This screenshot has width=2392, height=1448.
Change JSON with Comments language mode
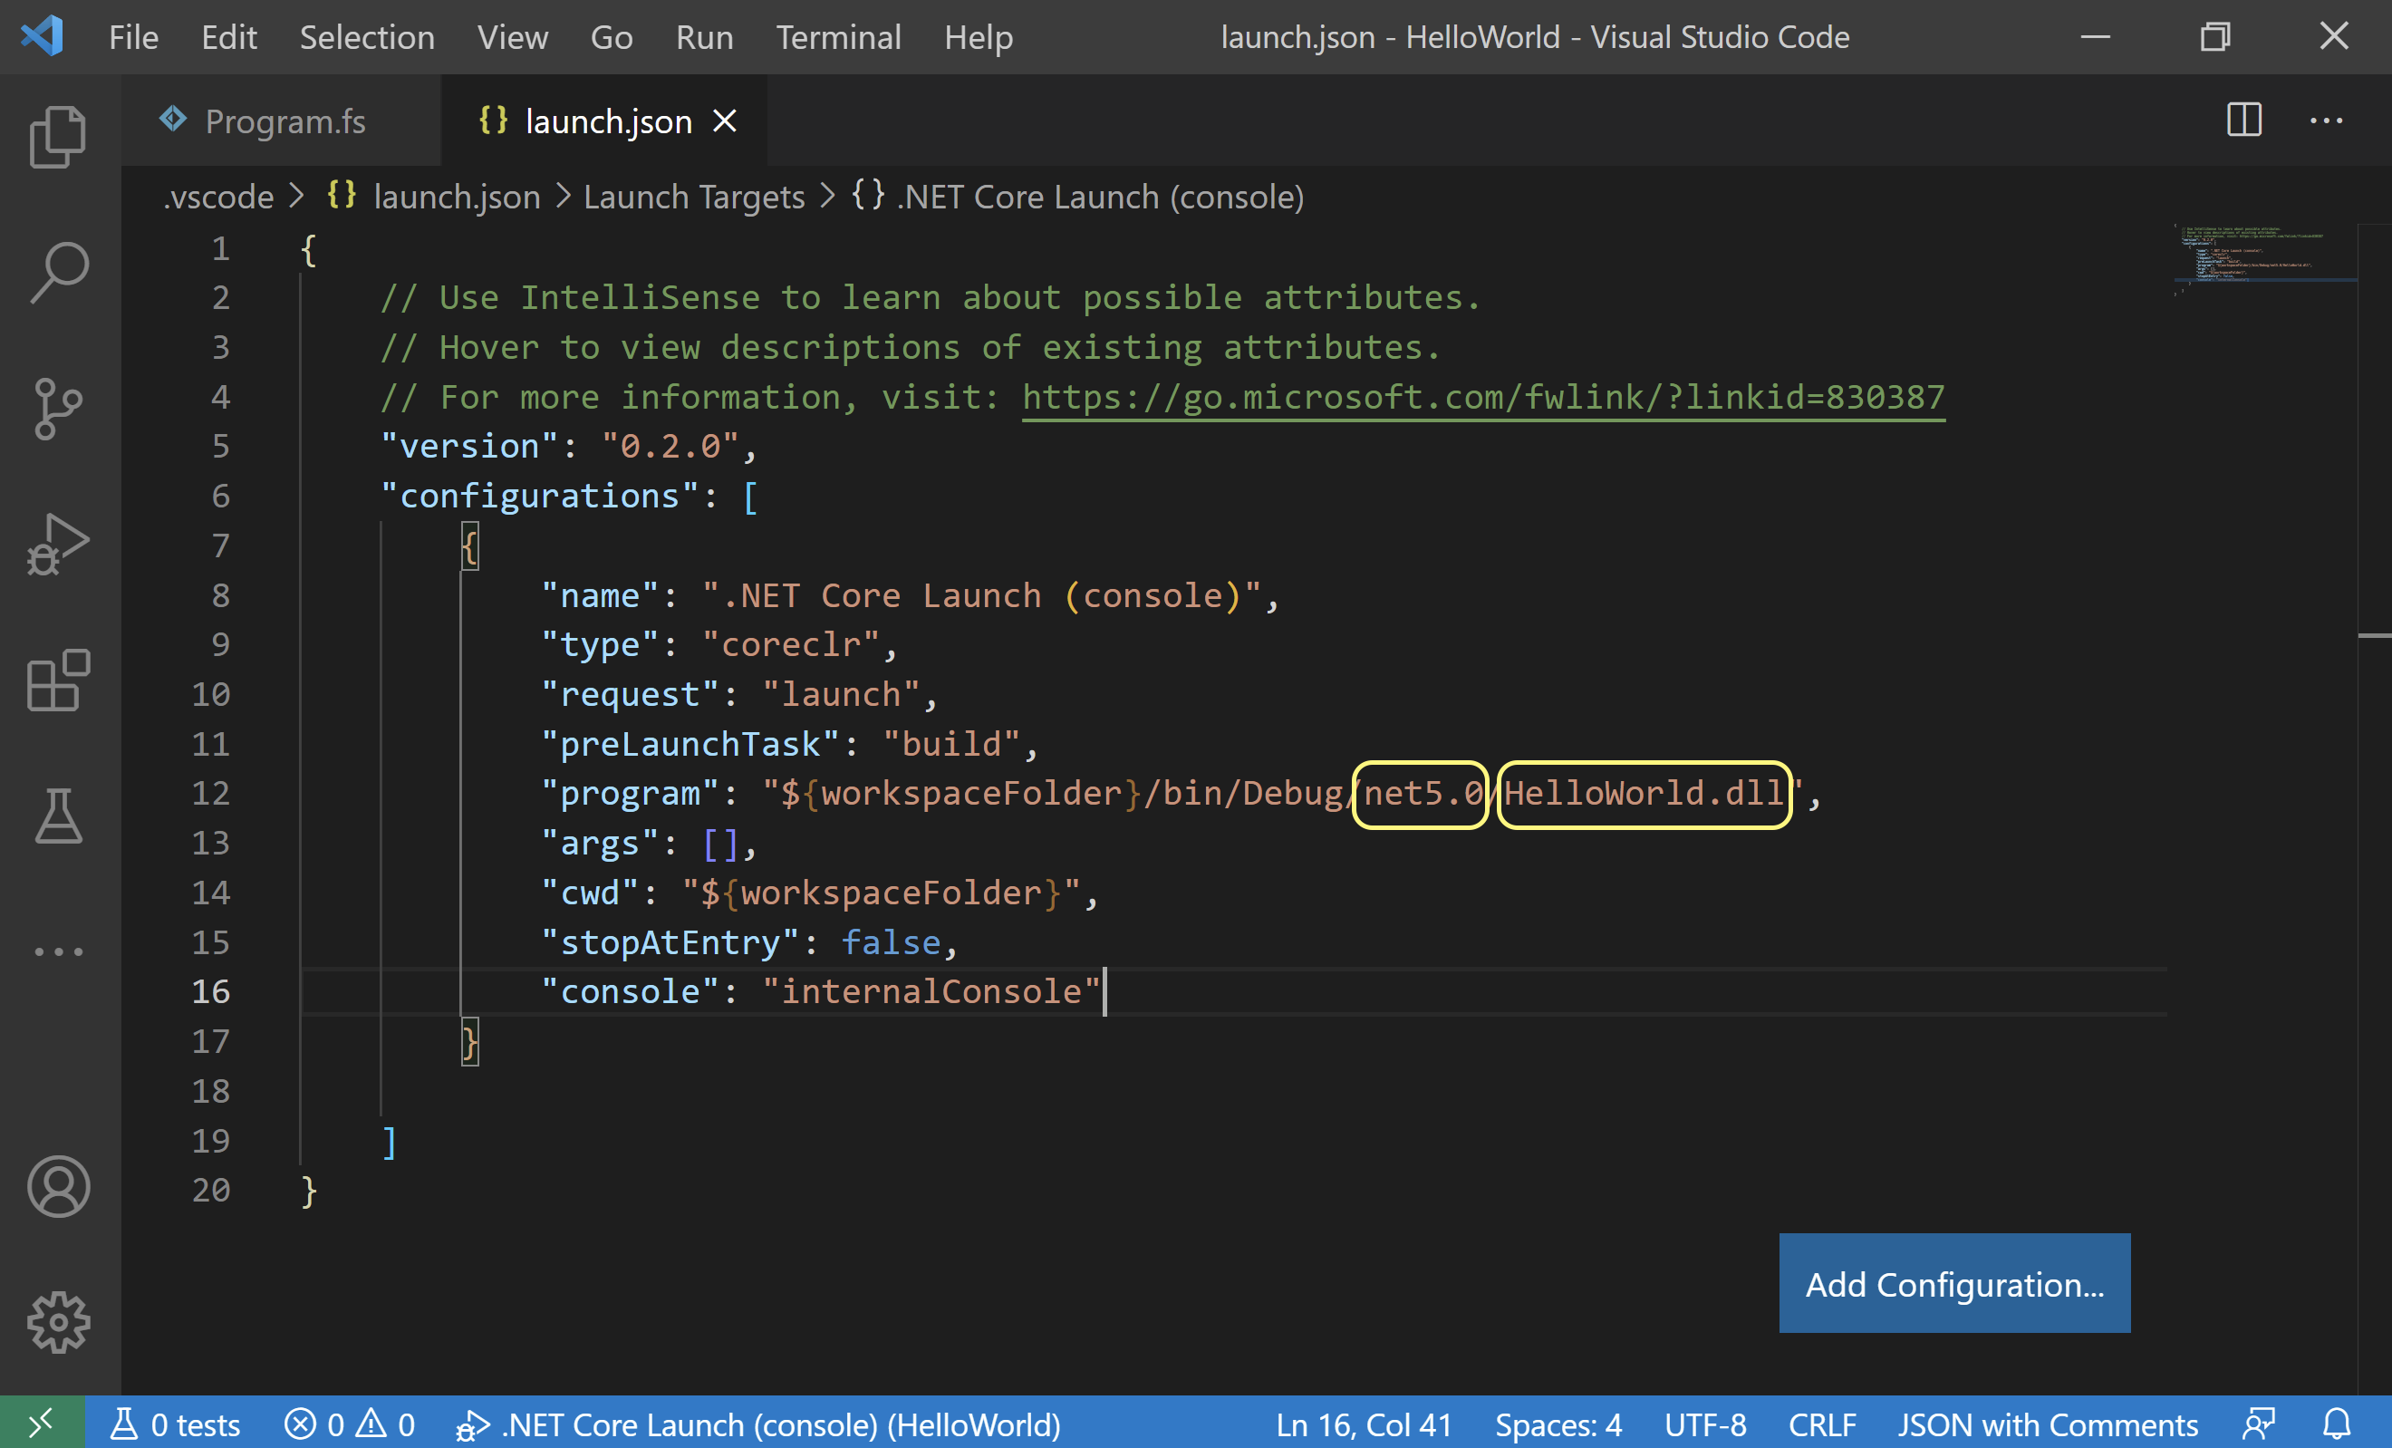click(x=2047, y=1424)
